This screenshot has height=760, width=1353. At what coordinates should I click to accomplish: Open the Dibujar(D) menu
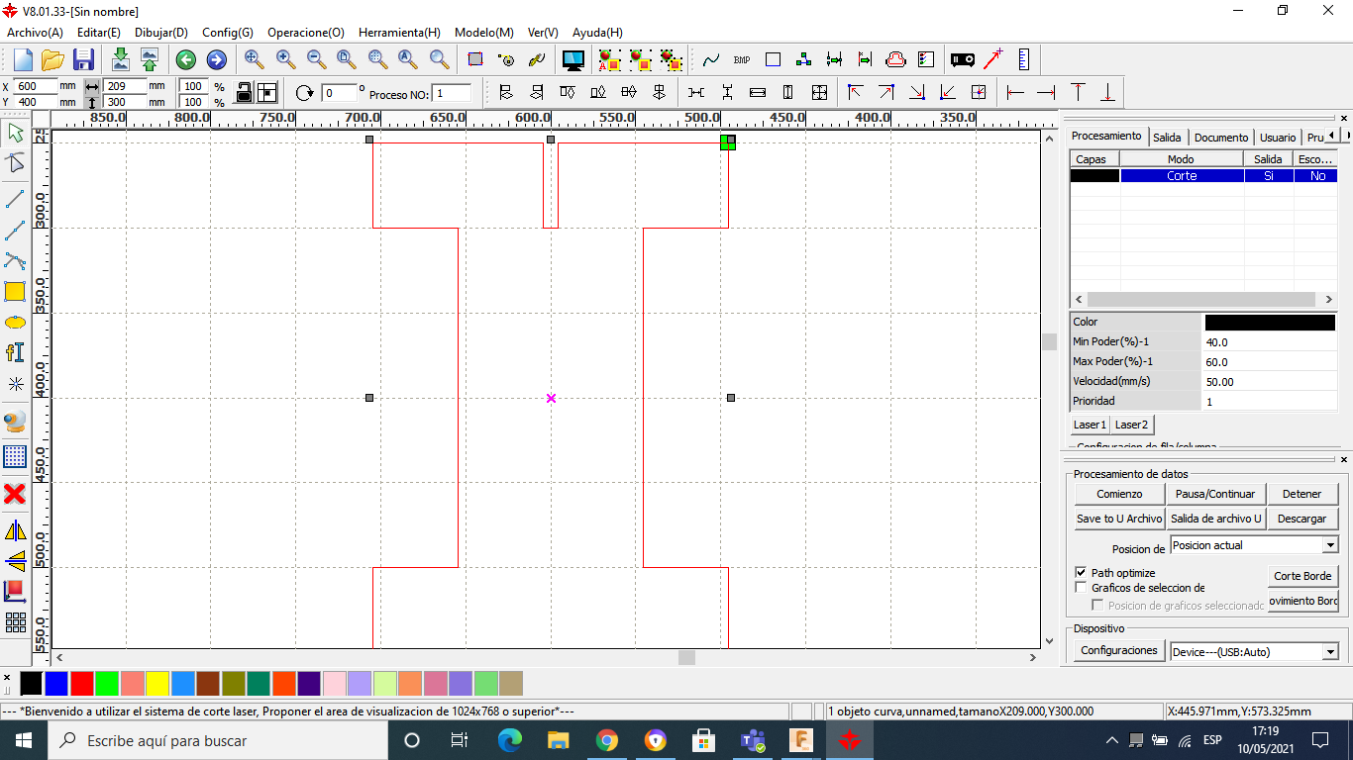pos(161,33)
